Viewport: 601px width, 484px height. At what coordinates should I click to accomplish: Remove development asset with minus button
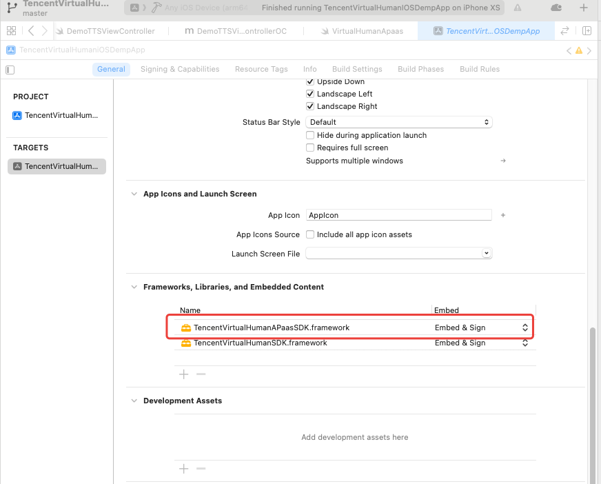(201, 468)
